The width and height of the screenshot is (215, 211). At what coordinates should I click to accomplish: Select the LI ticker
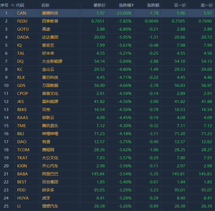19,206
